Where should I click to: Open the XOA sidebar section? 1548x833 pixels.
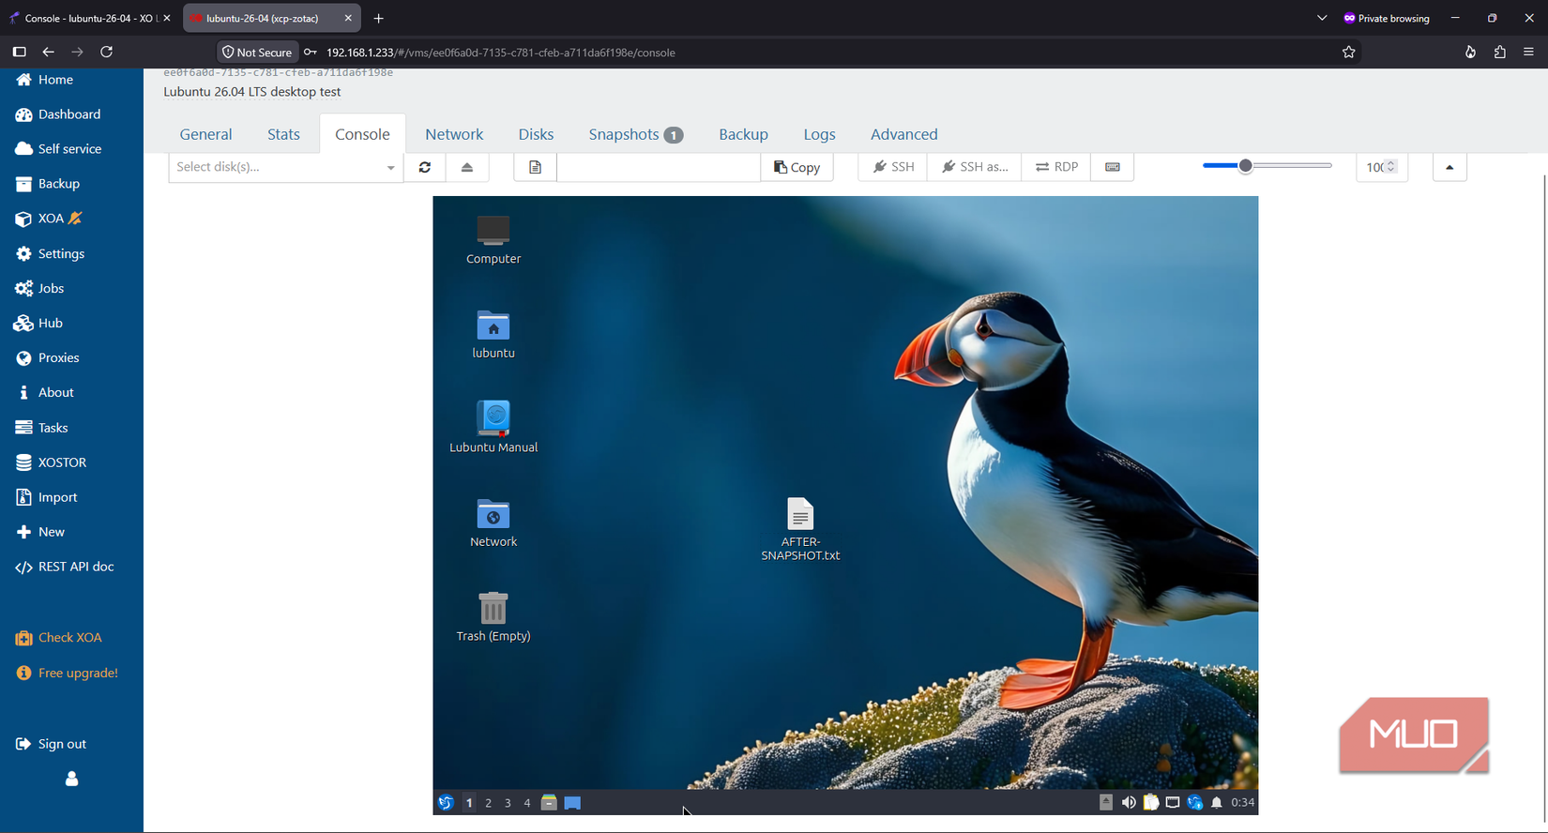[x=50, y=219]
